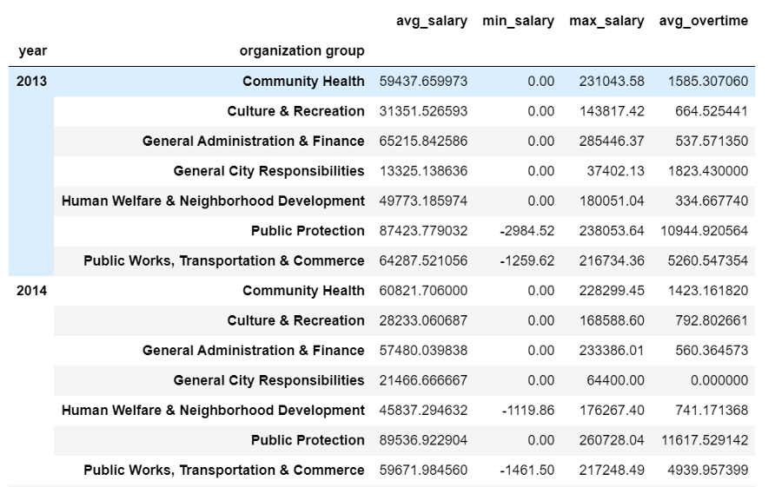
Task: Click the avg_overtime column header
Action: point(703,21)
